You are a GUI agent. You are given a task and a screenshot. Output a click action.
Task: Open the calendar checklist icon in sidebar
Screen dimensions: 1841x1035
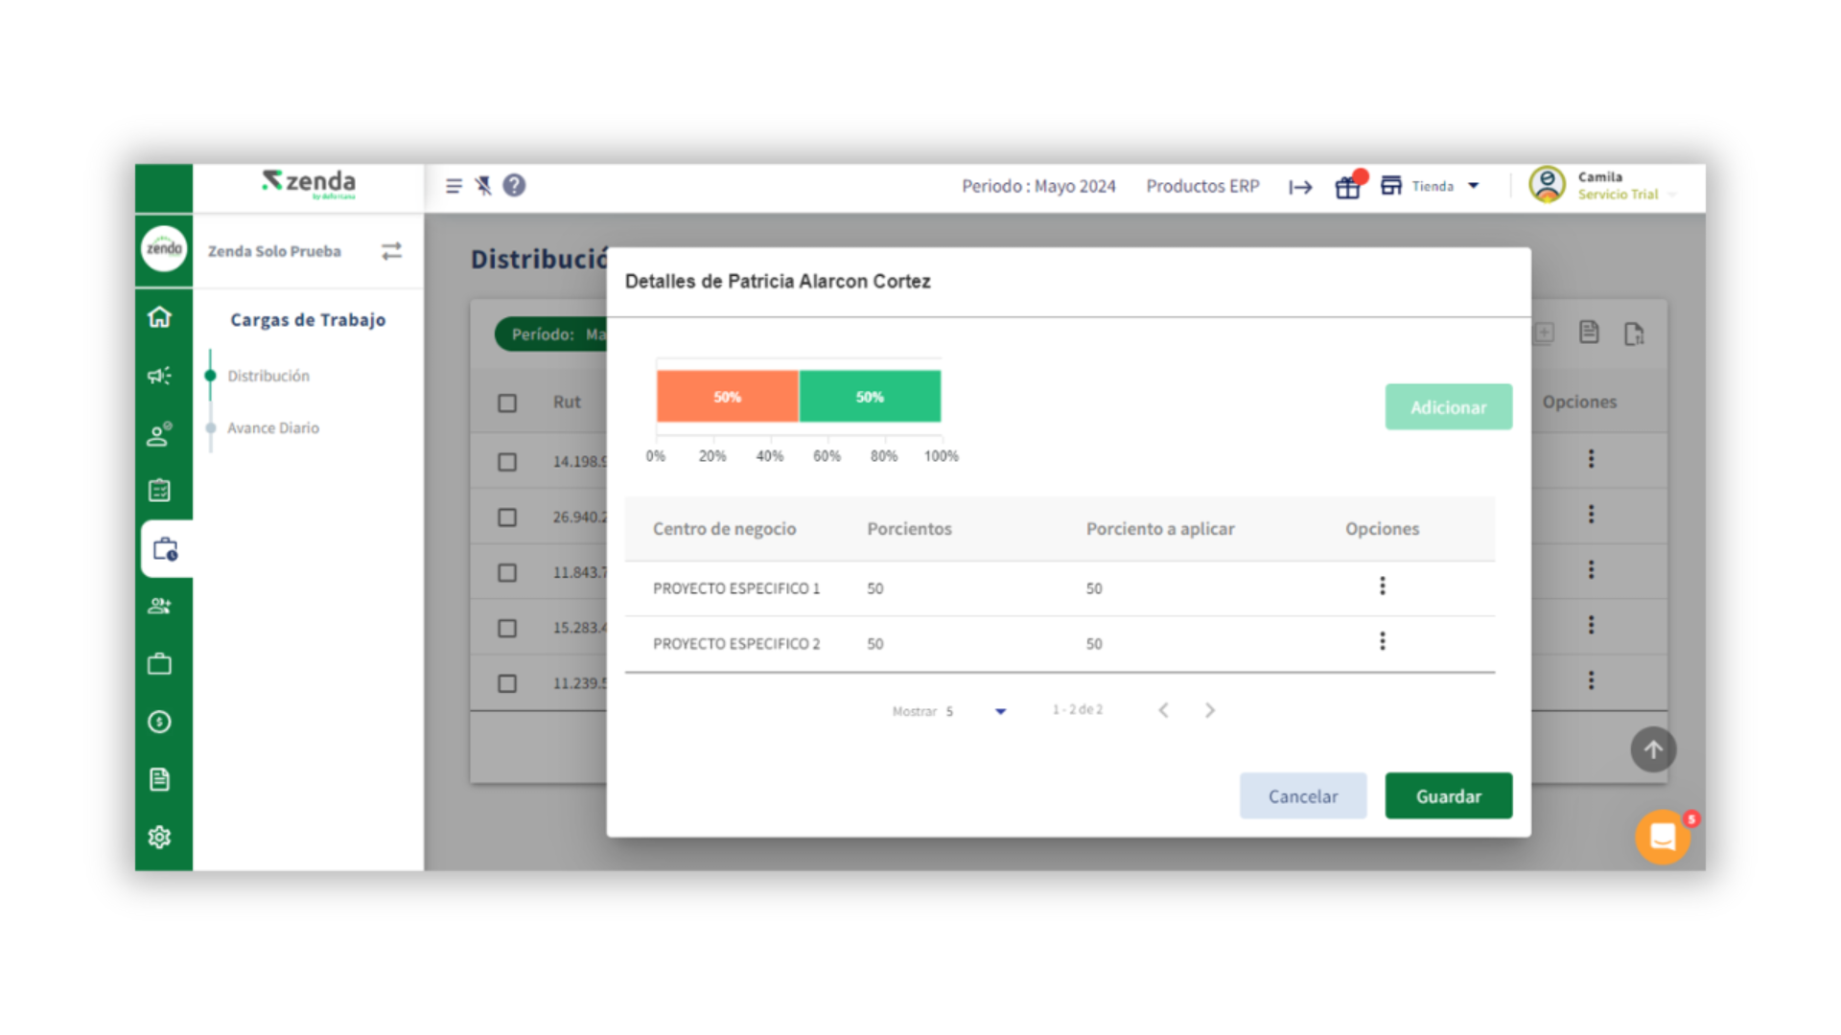point(160,491)
